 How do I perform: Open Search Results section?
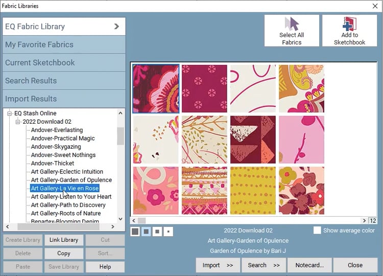64,81
